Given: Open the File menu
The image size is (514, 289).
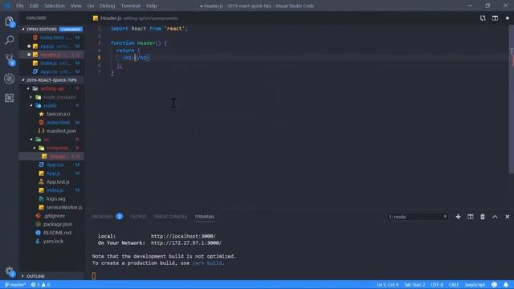Looking at the screenshot, I should pyautogui.click(x=19, y=6).
